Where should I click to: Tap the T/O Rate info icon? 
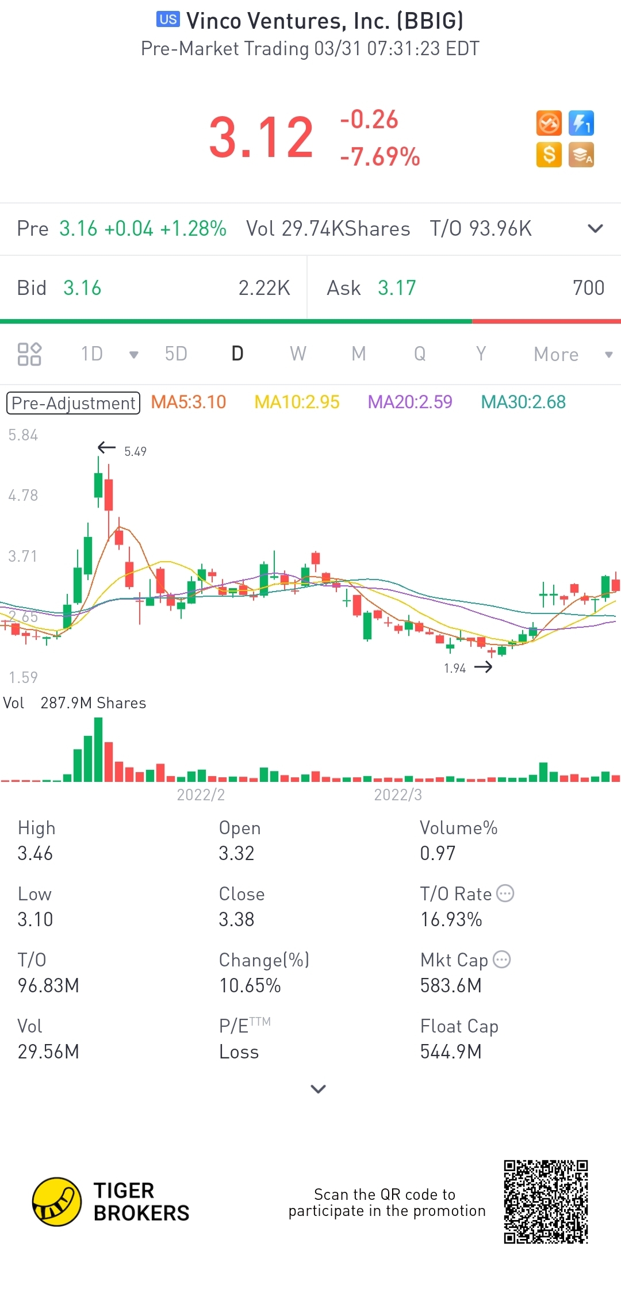click(505, 893)
